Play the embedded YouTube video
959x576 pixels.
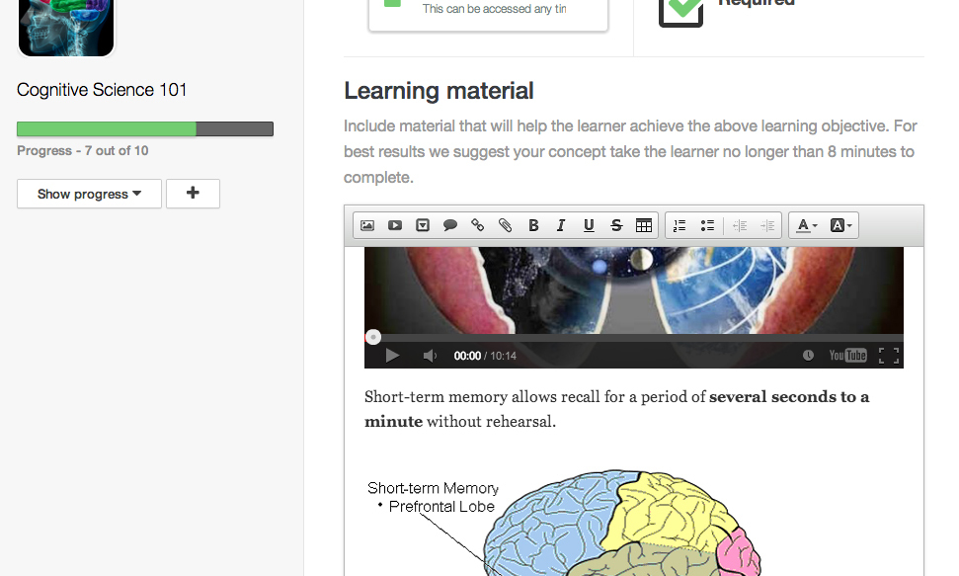click(x=392, y=356)
